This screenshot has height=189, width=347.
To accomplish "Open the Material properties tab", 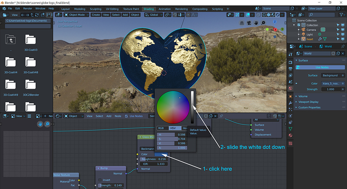I will click(291, 135).
